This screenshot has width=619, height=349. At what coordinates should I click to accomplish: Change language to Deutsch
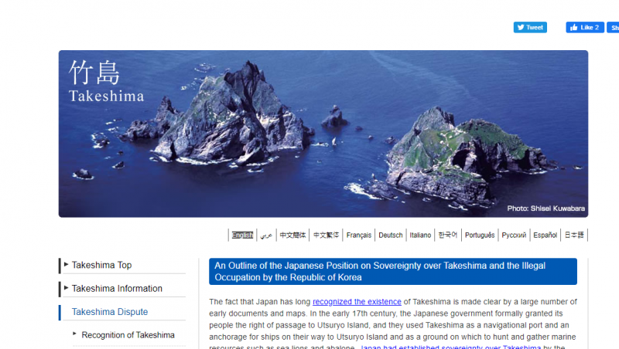click(391, 235)
